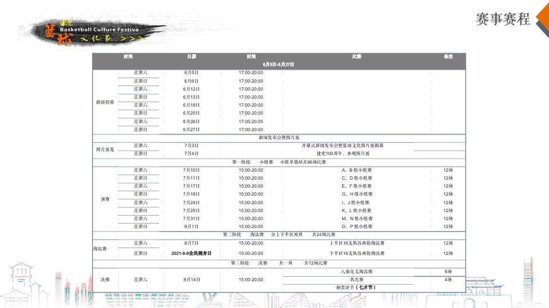Select the 7月10日 date cell
The image size is (549, 308).
click(191, 170)
